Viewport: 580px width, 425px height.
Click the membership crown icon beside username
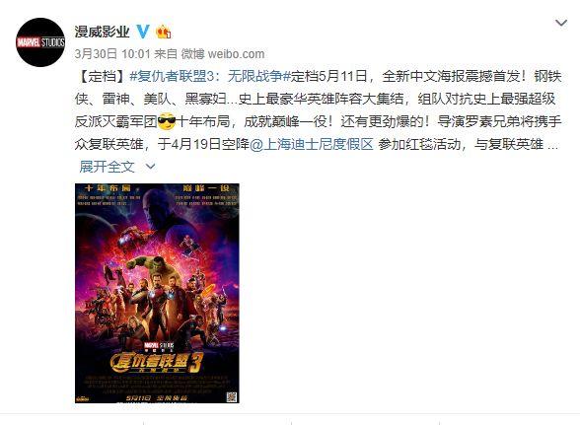(x=164, y=33)
